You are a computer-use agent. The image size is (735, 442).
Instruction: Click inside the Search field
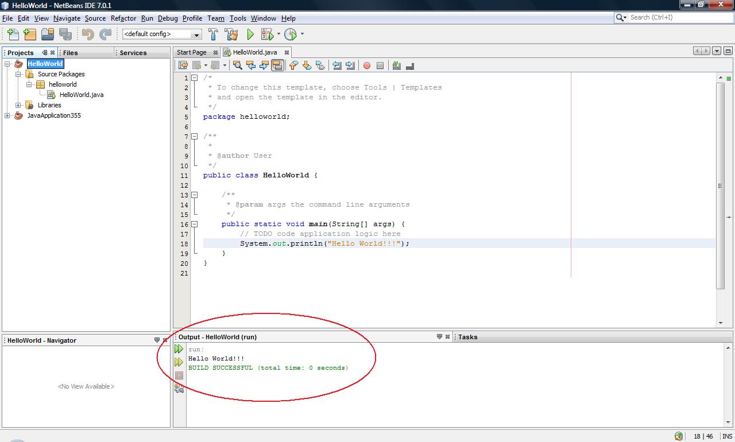[678, 18]
